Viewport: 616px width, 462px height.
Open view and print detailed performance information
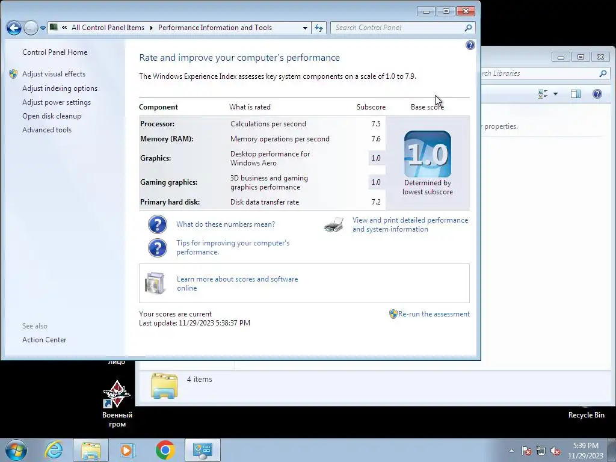[x=410, y=225]
